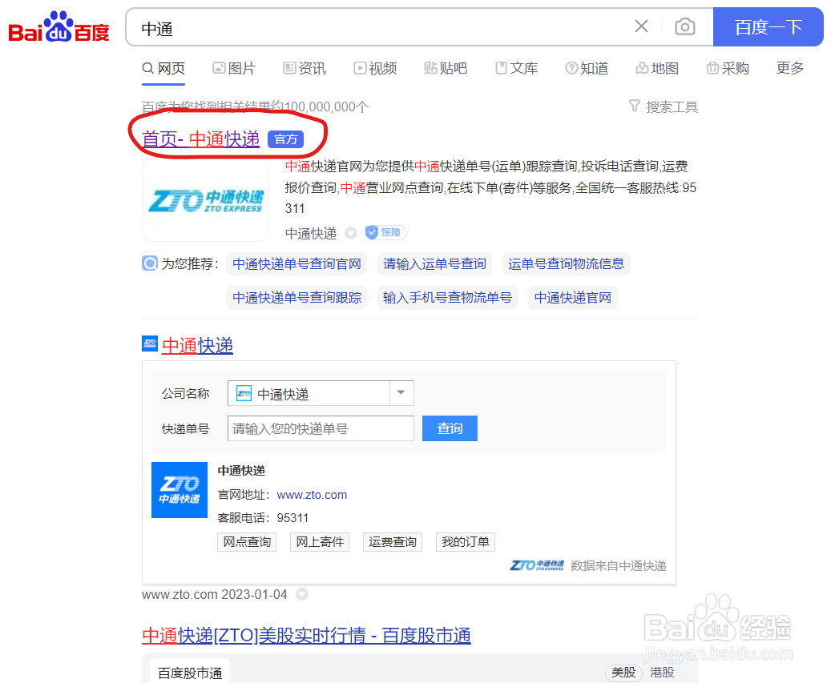839x683 pixels.
Task: Click the 为您推荐 icon
Action: (150, 263)
